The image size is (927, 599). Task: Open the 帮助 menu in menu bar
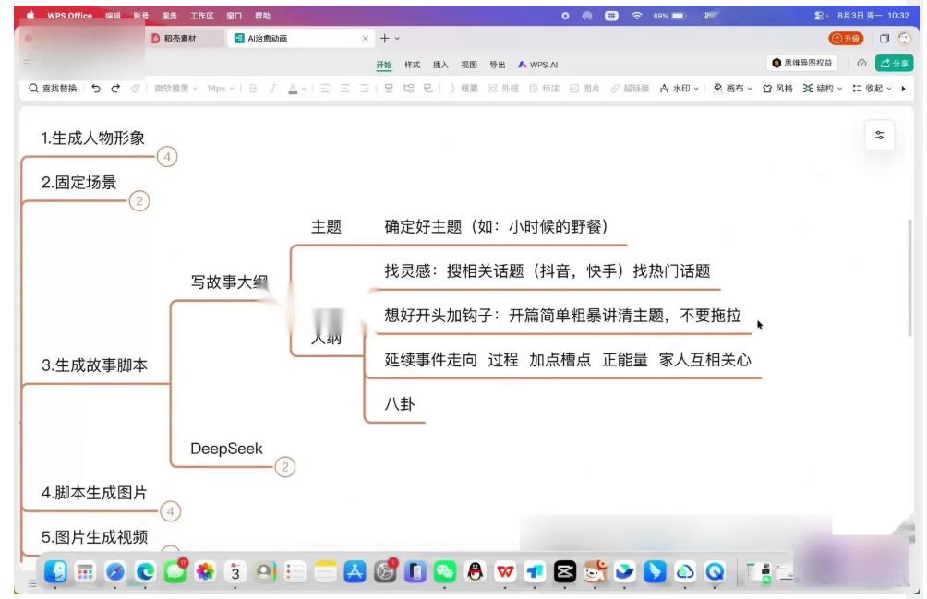262,16
